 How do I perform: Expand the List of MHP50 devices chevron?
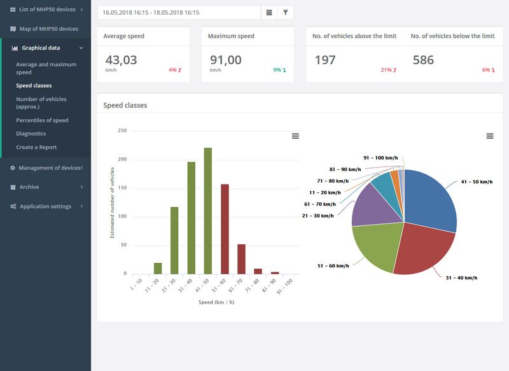(82, 10)
